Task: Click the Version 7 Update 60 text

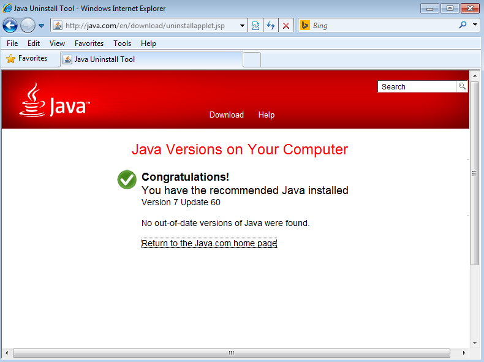Action: pos(181,203)
